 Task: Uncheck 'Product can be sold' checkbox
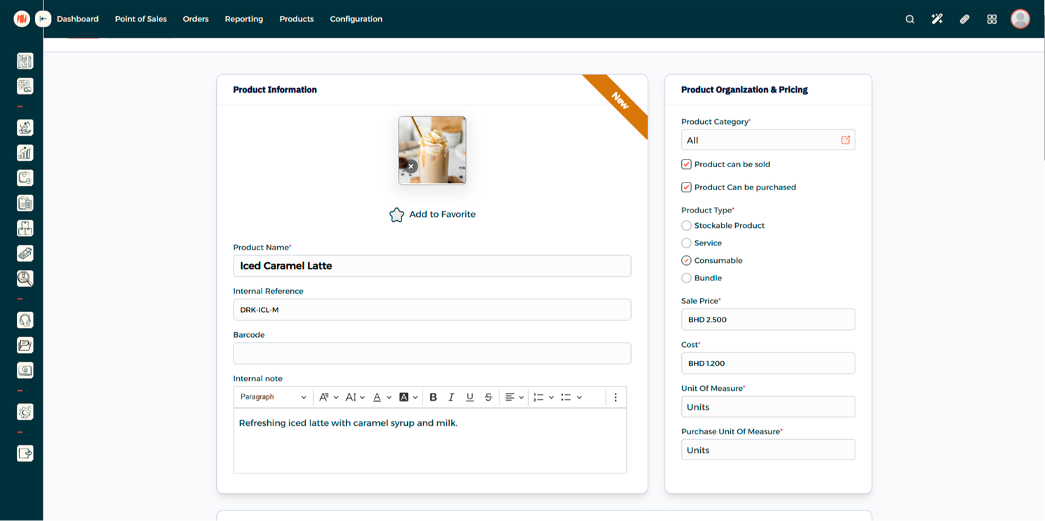click(686, 164)
